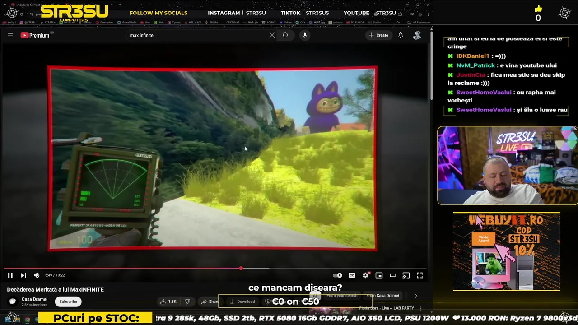
Task: Open the OLX bookmark
Action: [301, 22]
